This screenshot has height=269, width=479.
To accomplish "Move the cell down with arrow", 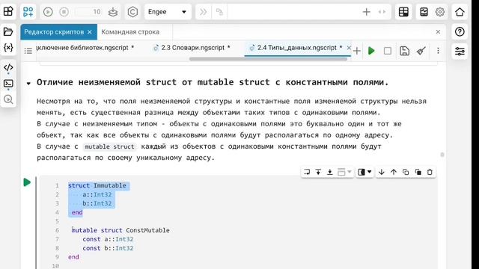I will coord(381,172).
